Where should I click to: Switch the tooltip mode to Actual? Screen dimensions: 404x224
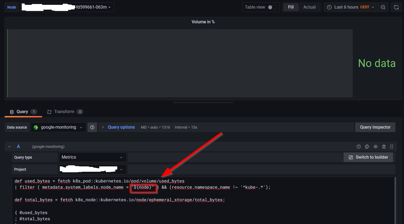pyautogui.click(x=310, y=7)
